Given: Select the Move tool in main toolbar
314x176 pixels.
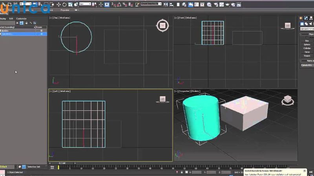Looking at the screenshot, I should click(x=58, y=4).
